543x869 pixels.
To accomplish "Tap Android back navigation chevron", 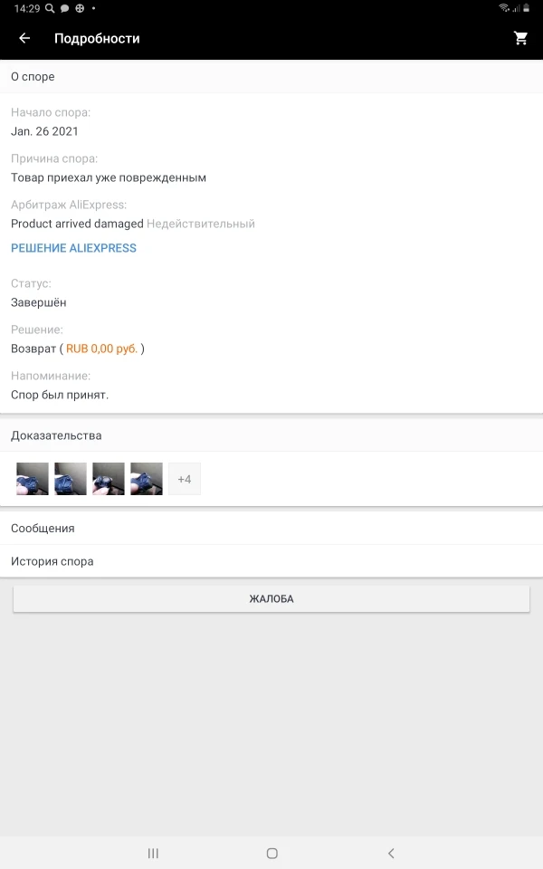I will 391,853.
